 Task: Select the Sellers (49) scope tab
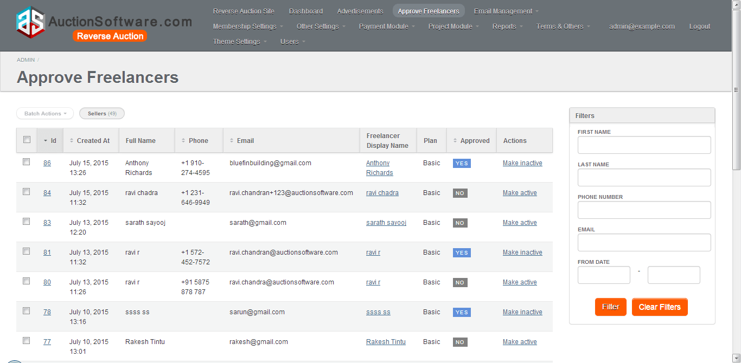point(102,113)
